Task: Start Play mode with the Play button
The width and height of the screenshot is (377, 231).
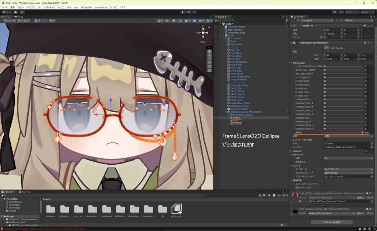Action: click(183, 12)
